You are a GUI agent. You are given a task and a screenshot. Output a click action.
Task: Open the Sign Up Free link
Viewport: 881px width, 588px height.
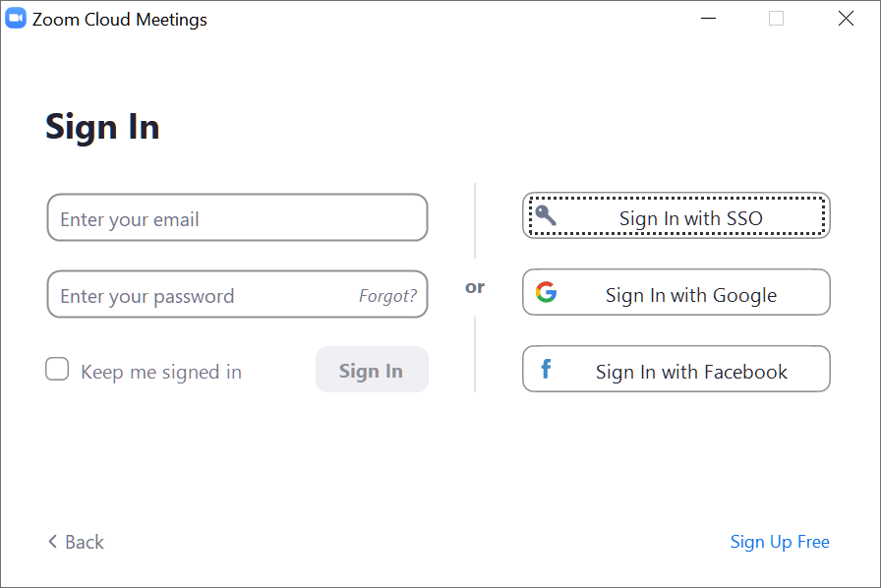780,542
